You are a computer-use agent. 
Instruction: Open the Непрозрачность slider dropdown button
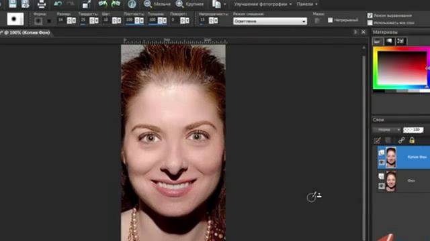pyautogui.click(x=216, y=20)
